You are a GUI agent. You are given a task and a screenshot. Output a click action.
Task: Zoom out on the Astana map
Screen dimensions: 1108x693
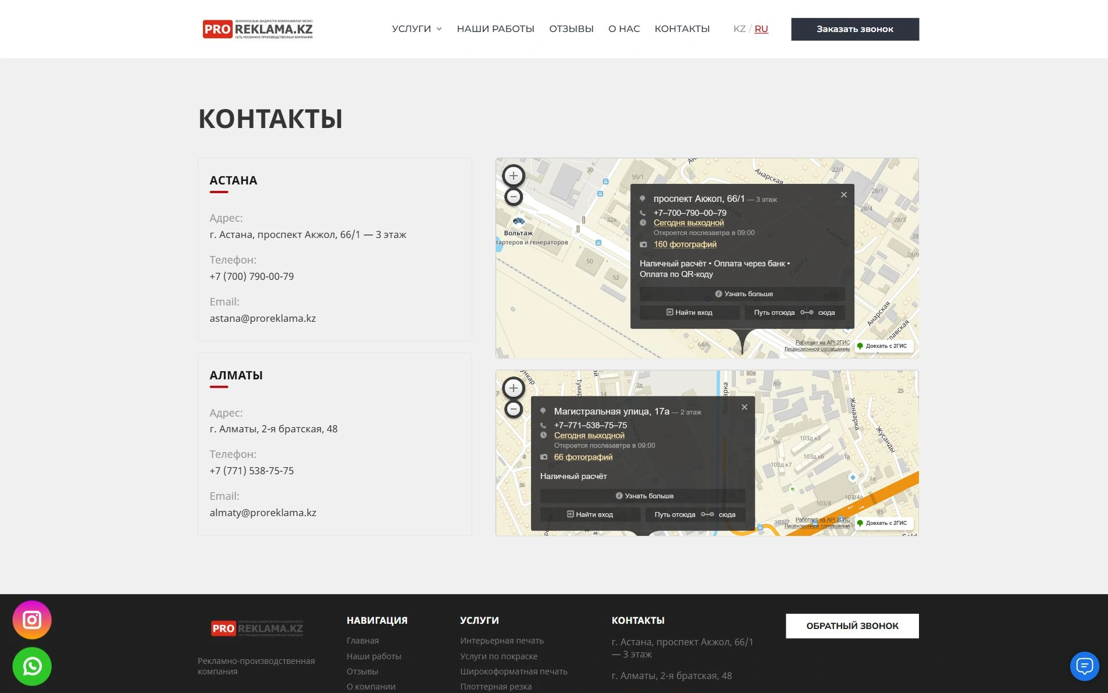click(x=513, y=197)
